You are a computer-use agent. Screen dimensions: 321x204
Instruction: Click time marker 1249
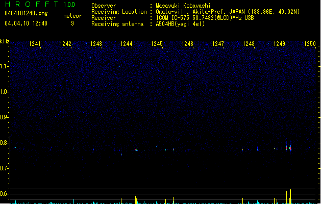click(279, 44)
